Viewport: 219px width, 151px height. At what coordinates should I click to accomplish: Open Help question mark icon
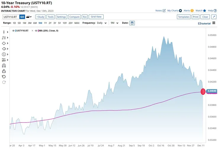click(x=215, y=11)
